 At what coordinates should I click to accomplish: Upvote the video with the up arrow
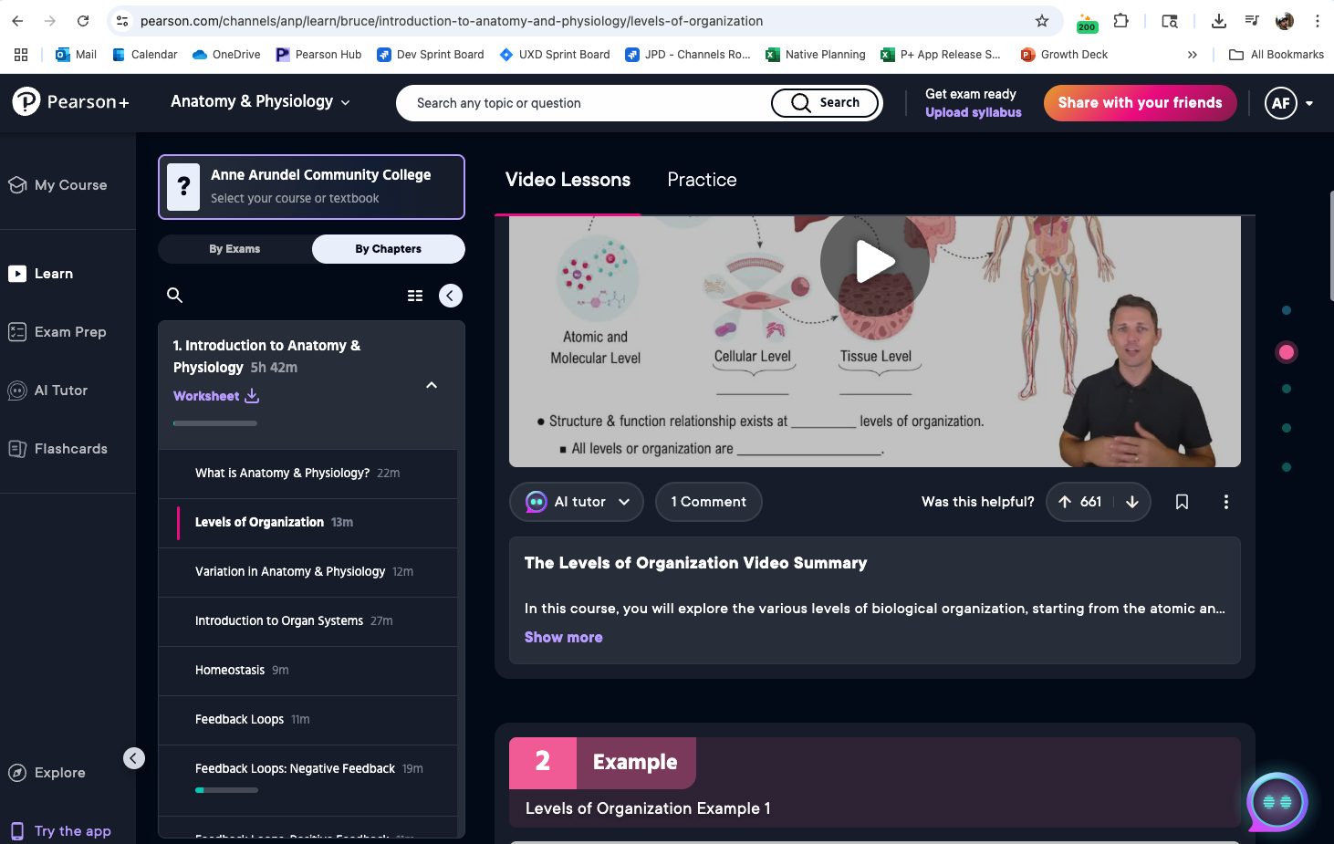coord(1064,501)
